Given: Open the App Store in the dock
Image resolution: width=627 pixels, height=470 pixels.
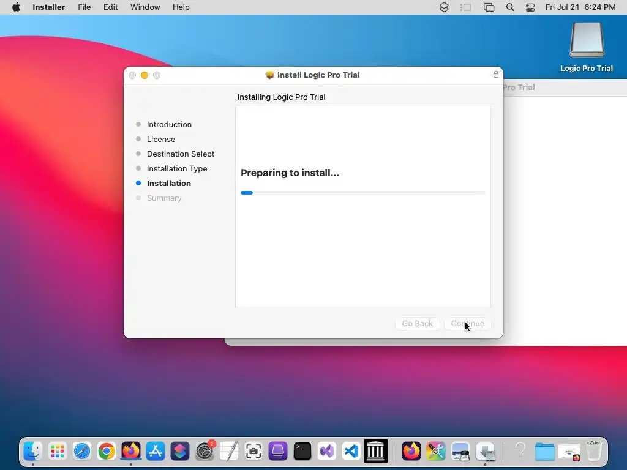Looking at the screenshot, I should (x=155, y=451).
